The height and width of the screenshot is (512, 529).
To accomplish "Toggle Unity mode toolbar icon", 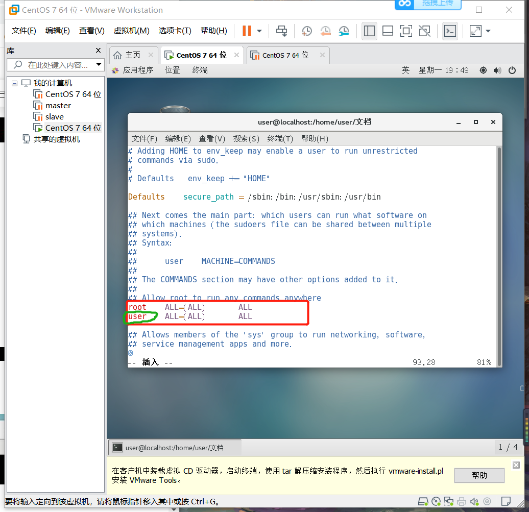I will (x=424, y=31).
